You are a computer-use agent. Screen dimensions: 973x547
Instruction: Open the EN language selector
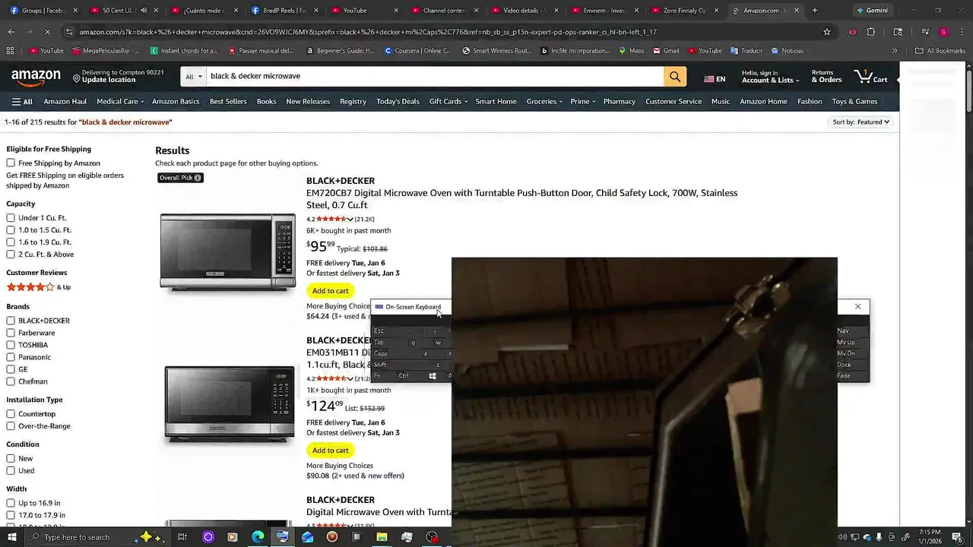(x=715, y=79)
